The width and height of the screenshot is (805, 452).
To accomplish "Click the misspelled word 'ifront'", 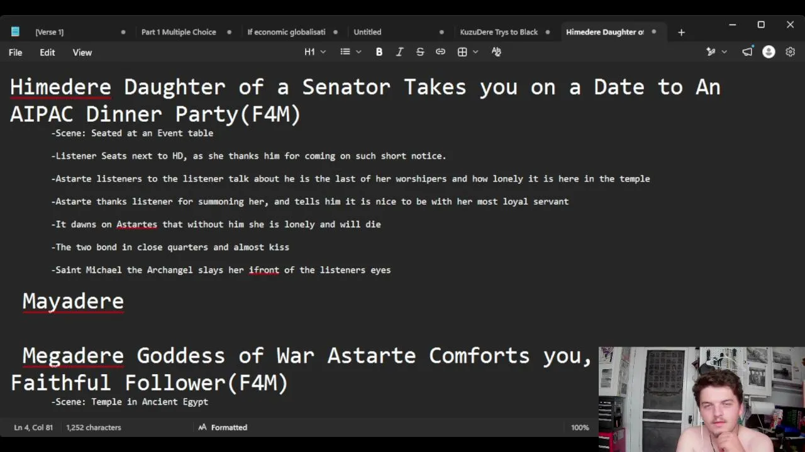I will click(x=264, y=270).
